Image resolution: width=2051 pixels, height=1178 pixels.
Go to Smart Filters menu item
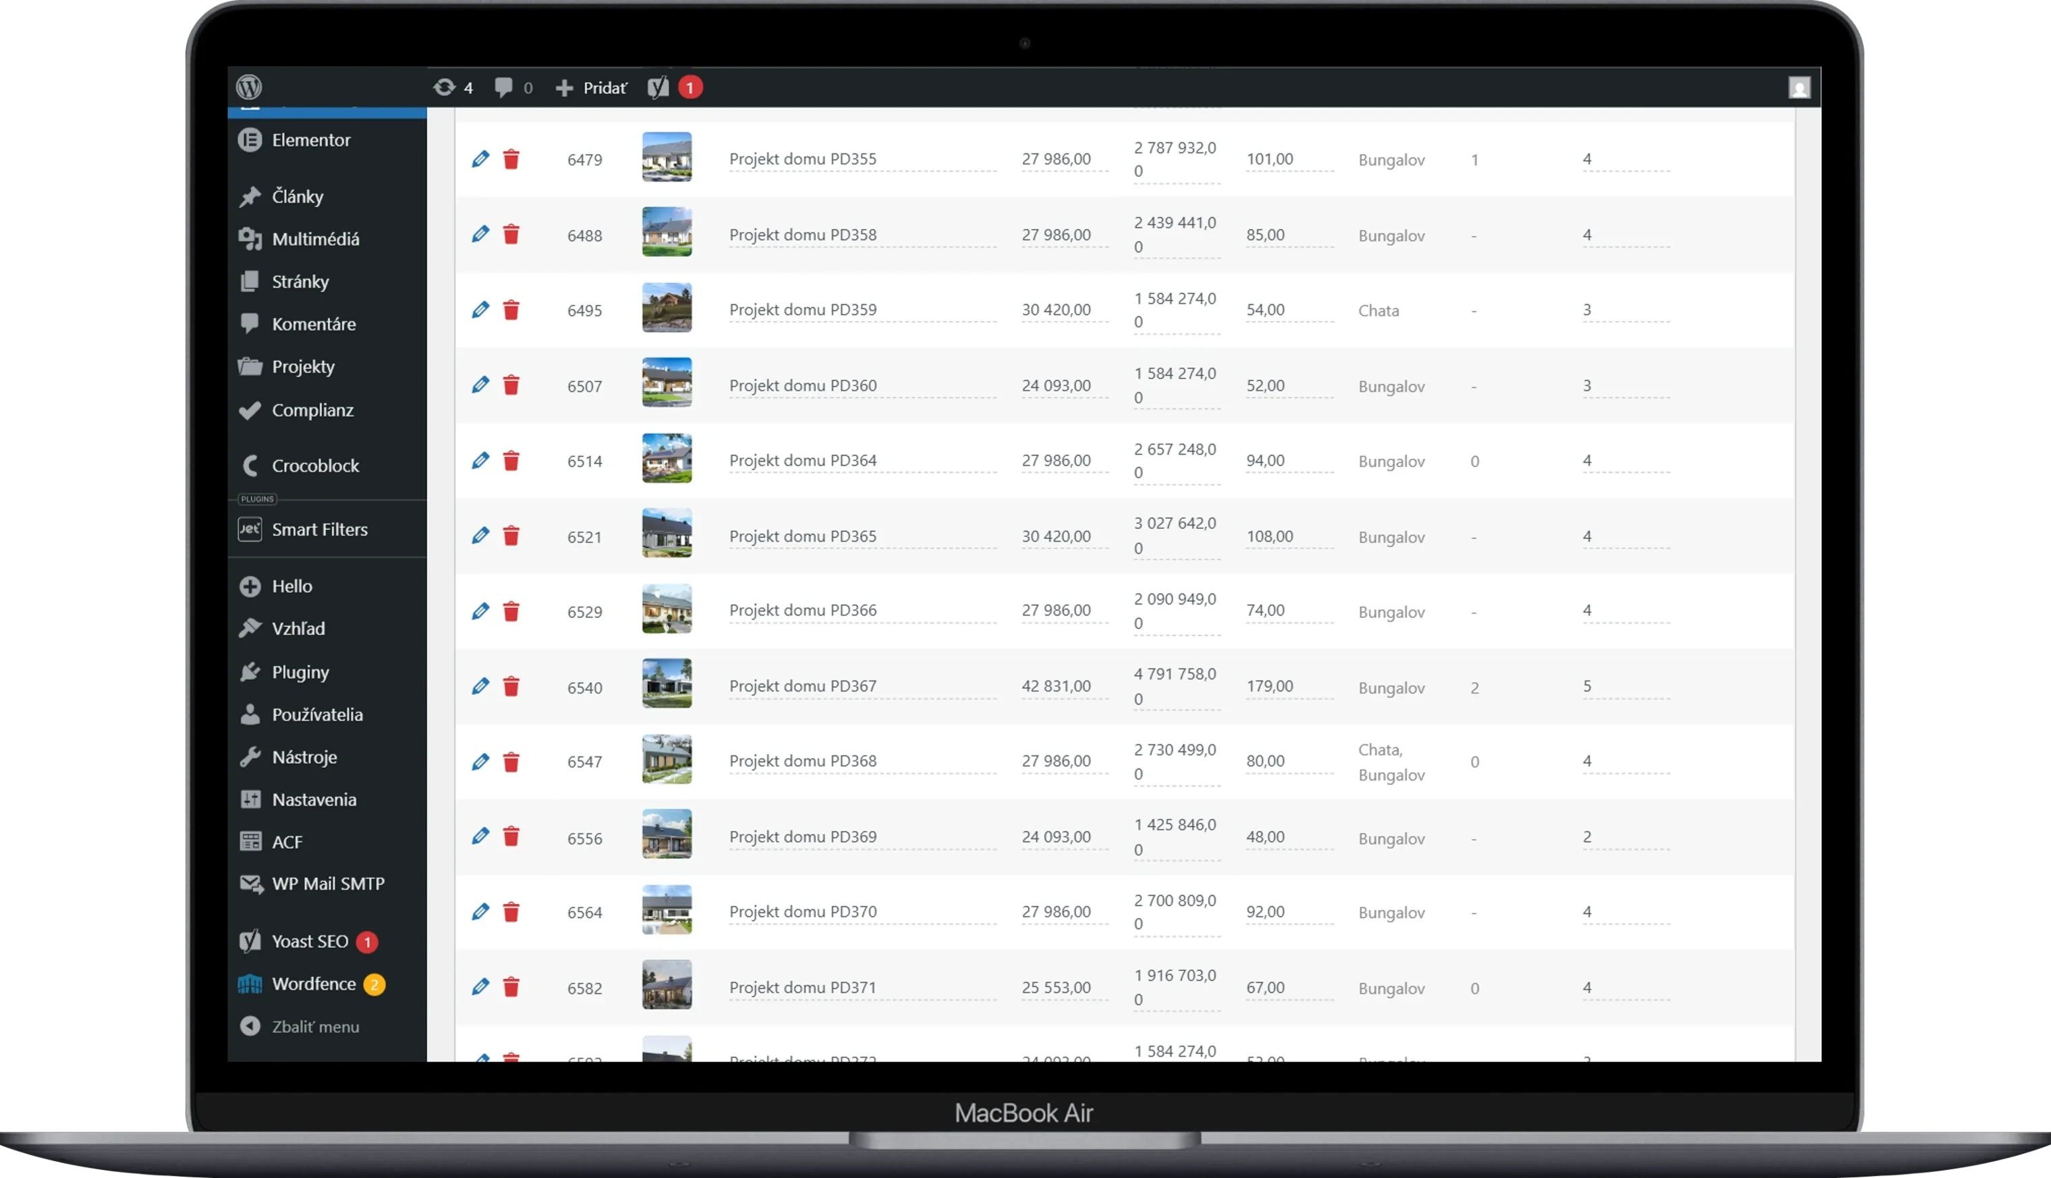318,529
